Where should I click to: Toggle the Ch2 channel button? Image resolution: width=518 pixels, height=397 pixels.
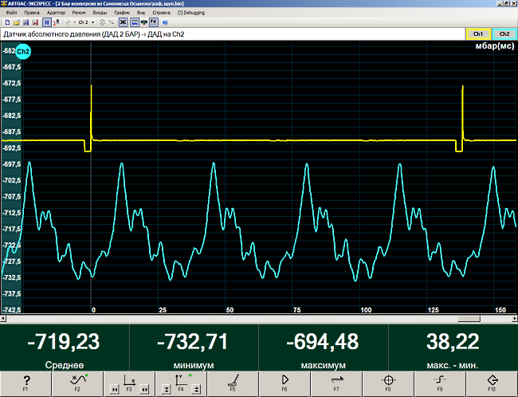click(504, 35)
